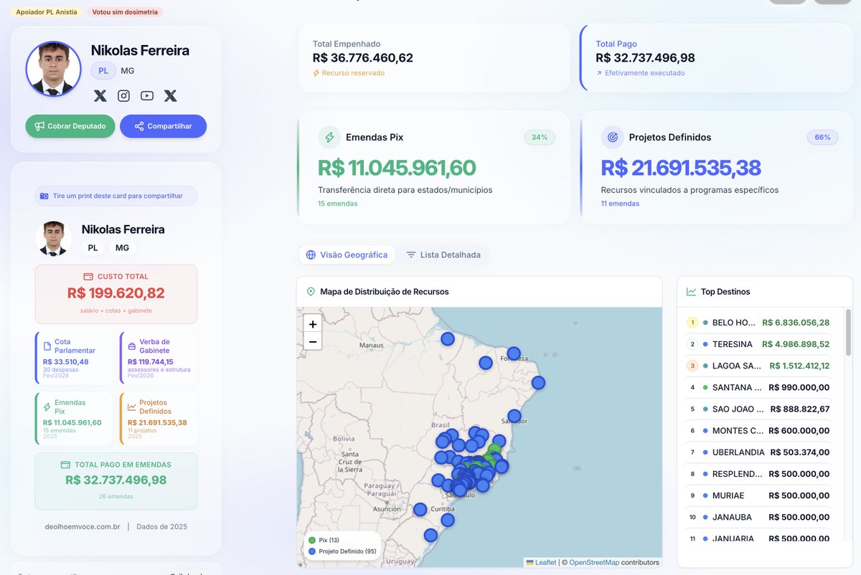Open the YouTube channel icon

point(147,95)
